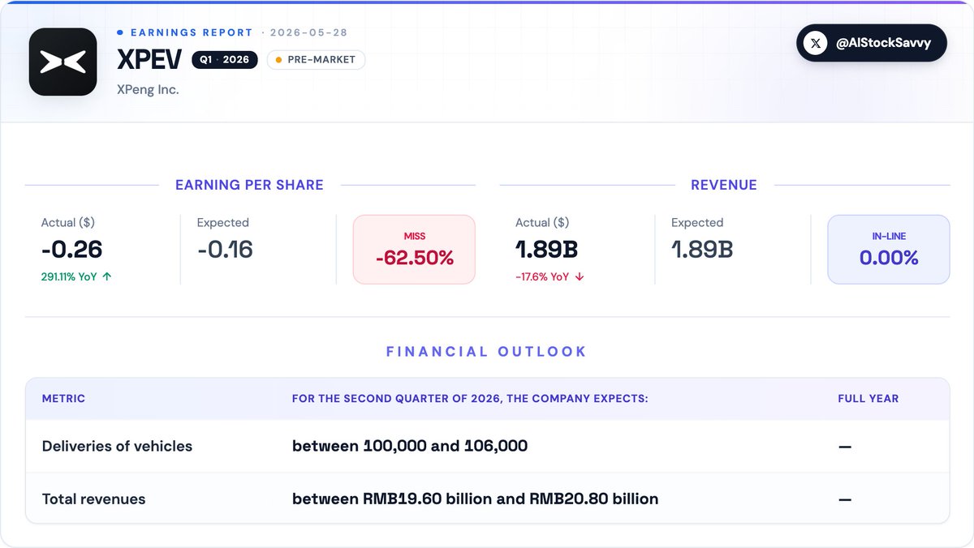Image resolution: width=974 pixels, height=548 pixels.
Task: Click the FINANCIAL OUTLOOK heading
Action: (x=486, y=352)
